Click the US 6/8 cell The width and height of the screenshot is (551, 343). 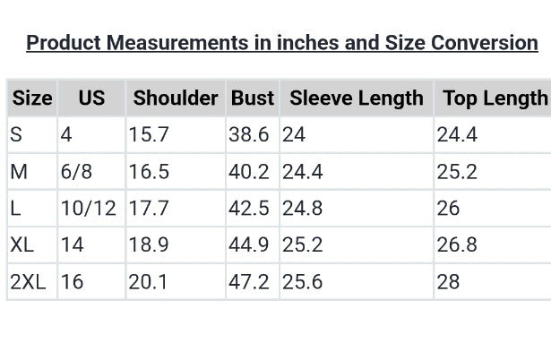point(91,172)
